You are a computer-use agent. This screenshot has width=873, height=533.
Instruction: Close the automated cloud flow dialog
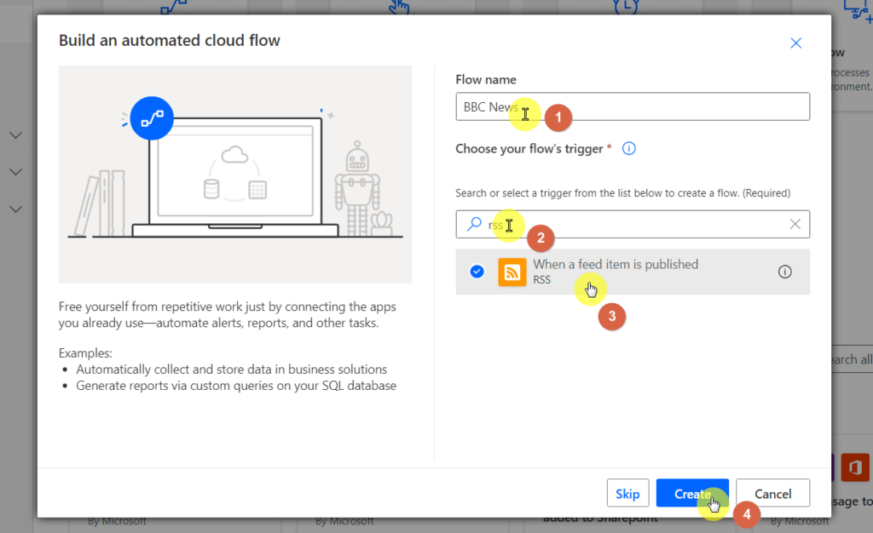point(795,43)
